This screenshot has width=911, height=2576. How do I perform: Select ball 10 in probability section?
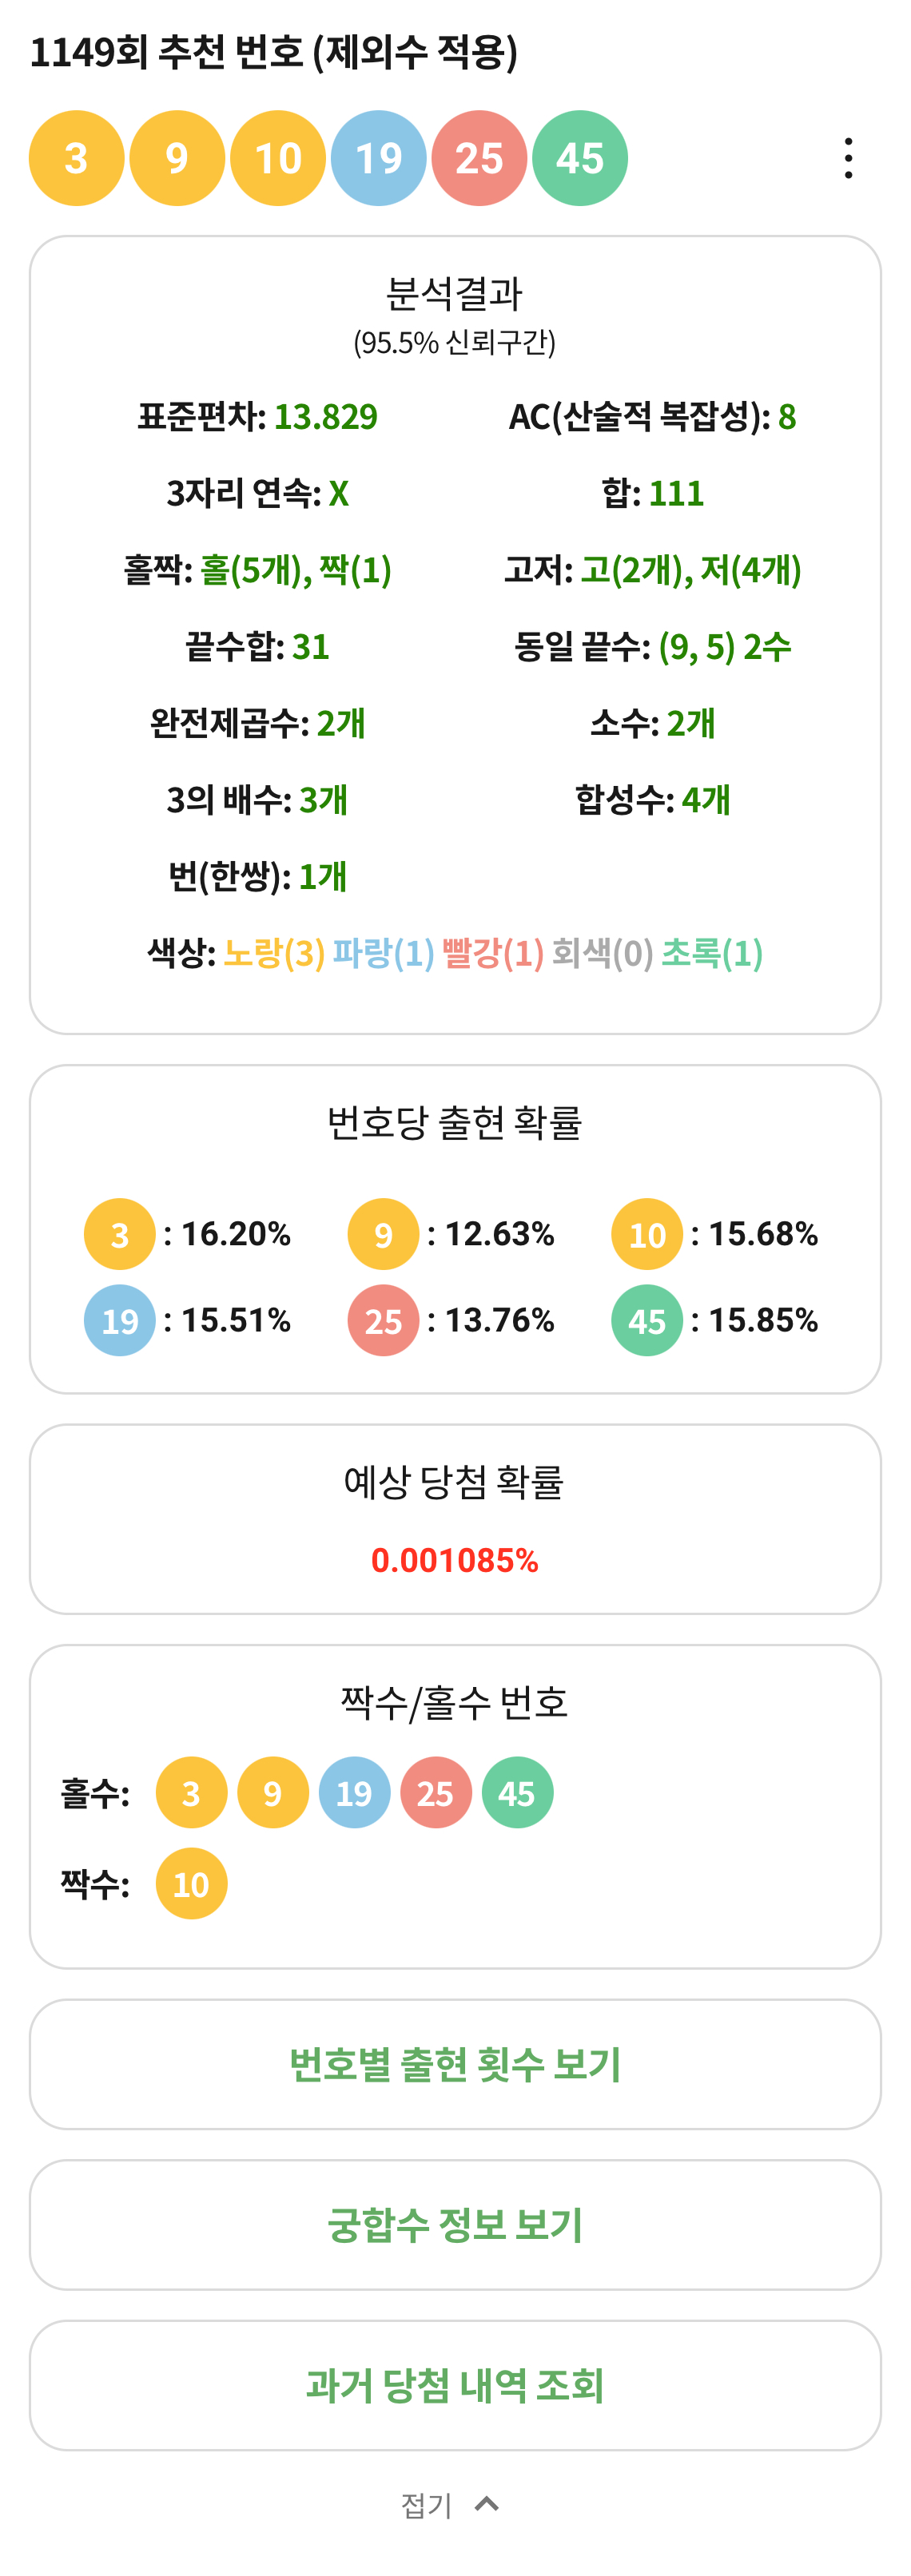click(x=647, y=1234)
